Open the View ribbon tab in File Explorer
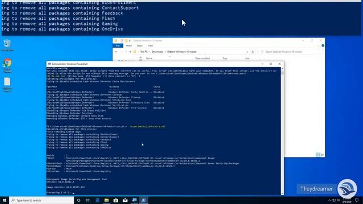 click(150, 46)
